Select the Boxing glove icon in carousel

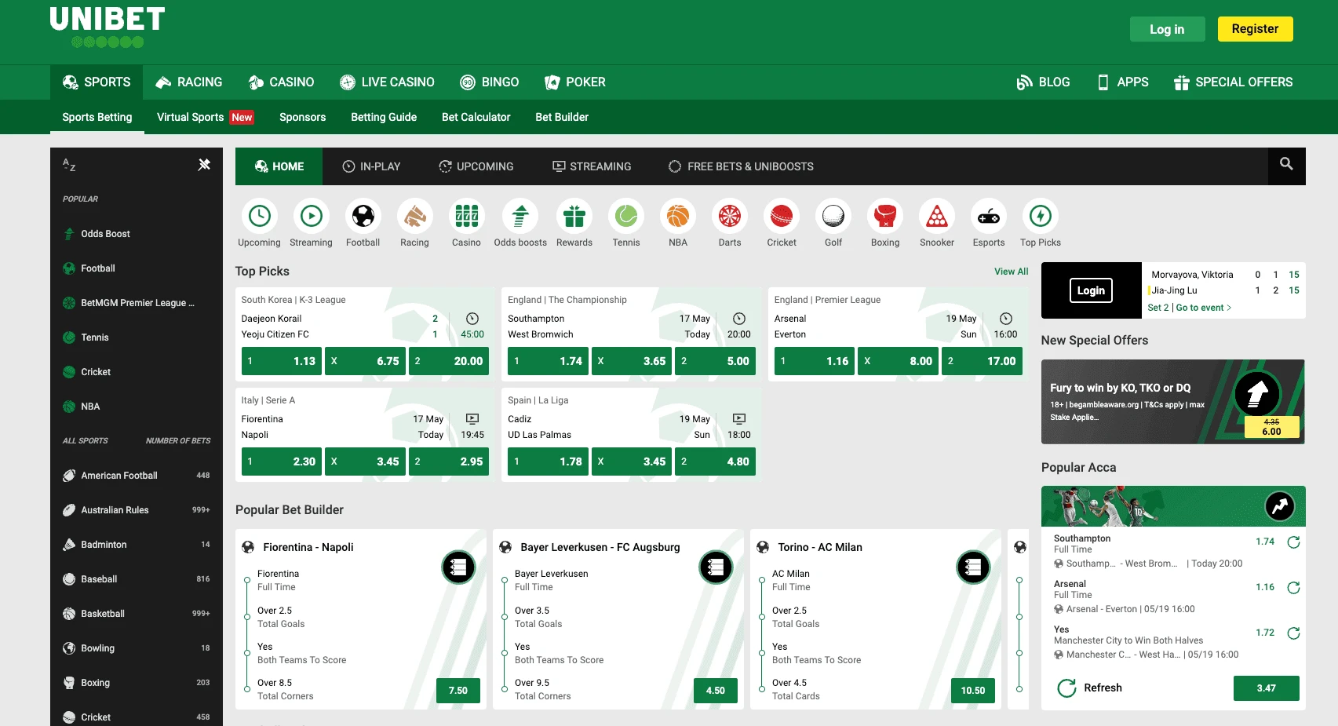[885, 216]
